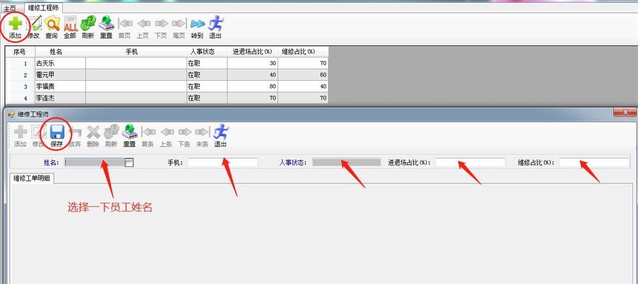Click the 进退场占比(%) column header
This screenshot has width=638, height=284.
tap(252, 52)
